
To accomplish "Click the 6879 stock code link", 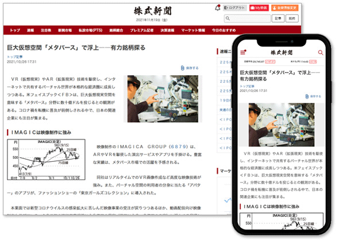I will pyautogui.click(x=178, y=147).
